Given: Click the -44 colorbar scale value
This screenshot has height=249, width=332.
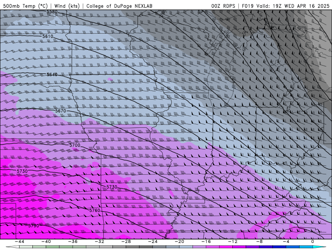Looking at the screenshot, I should point(20,242).
